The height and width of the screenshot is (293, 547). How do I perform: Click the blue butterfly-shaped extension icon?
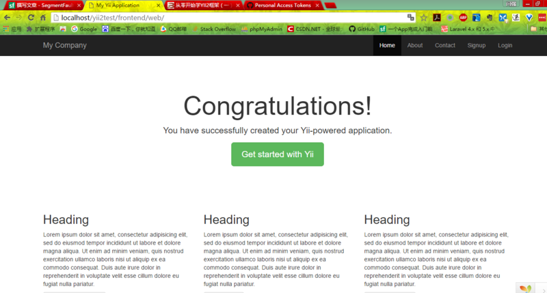click(x=503, y=18)
